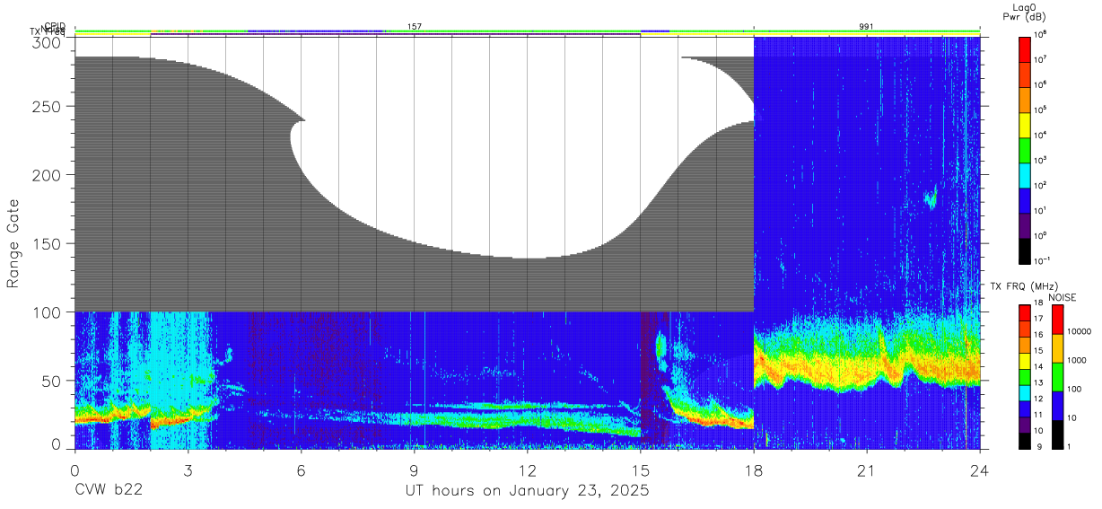The width and height of the screenshot is (1102, 509).
Task: Click the UT hour tick label '24'
Action: point(979,470)
